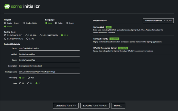Viewport: 178px width, 111px height.
Task: Select Java version 21
Action: (x=30, y=83)
